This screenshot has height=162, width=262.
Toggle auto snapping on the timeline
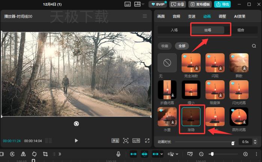(x=144, y=154)
